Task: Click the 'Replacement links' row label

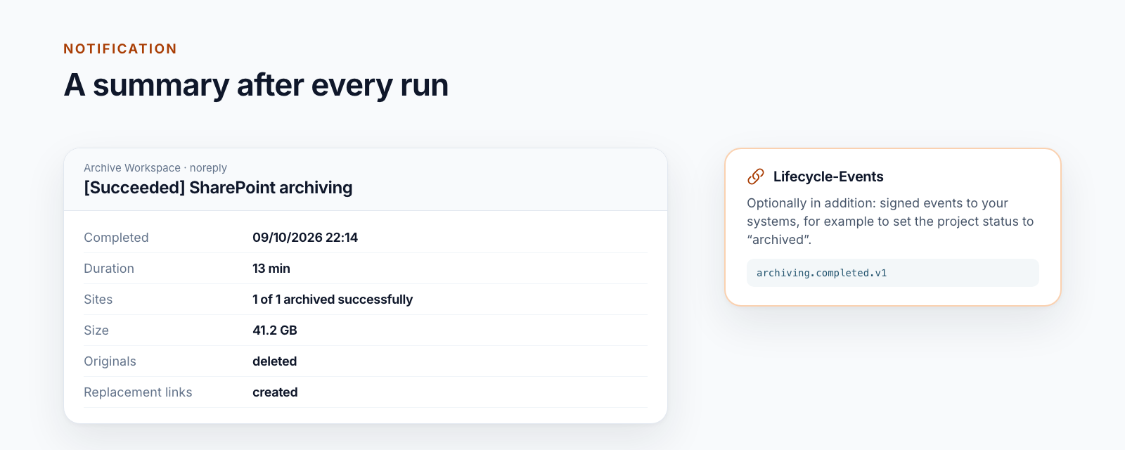Action: 138,392
